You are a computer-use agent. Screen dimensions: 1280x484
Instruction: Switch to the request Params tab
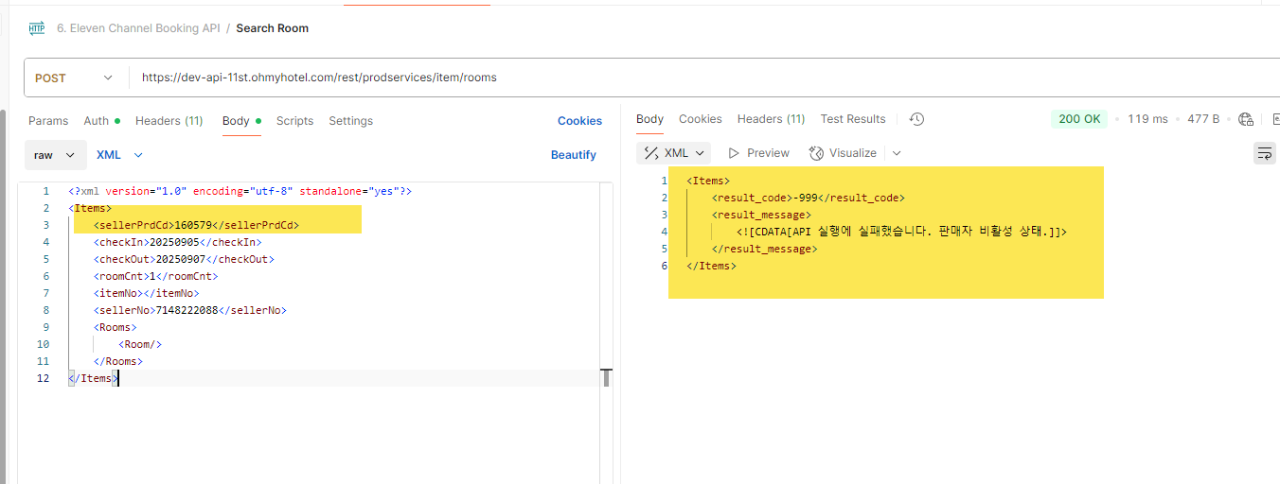(48, 121)
